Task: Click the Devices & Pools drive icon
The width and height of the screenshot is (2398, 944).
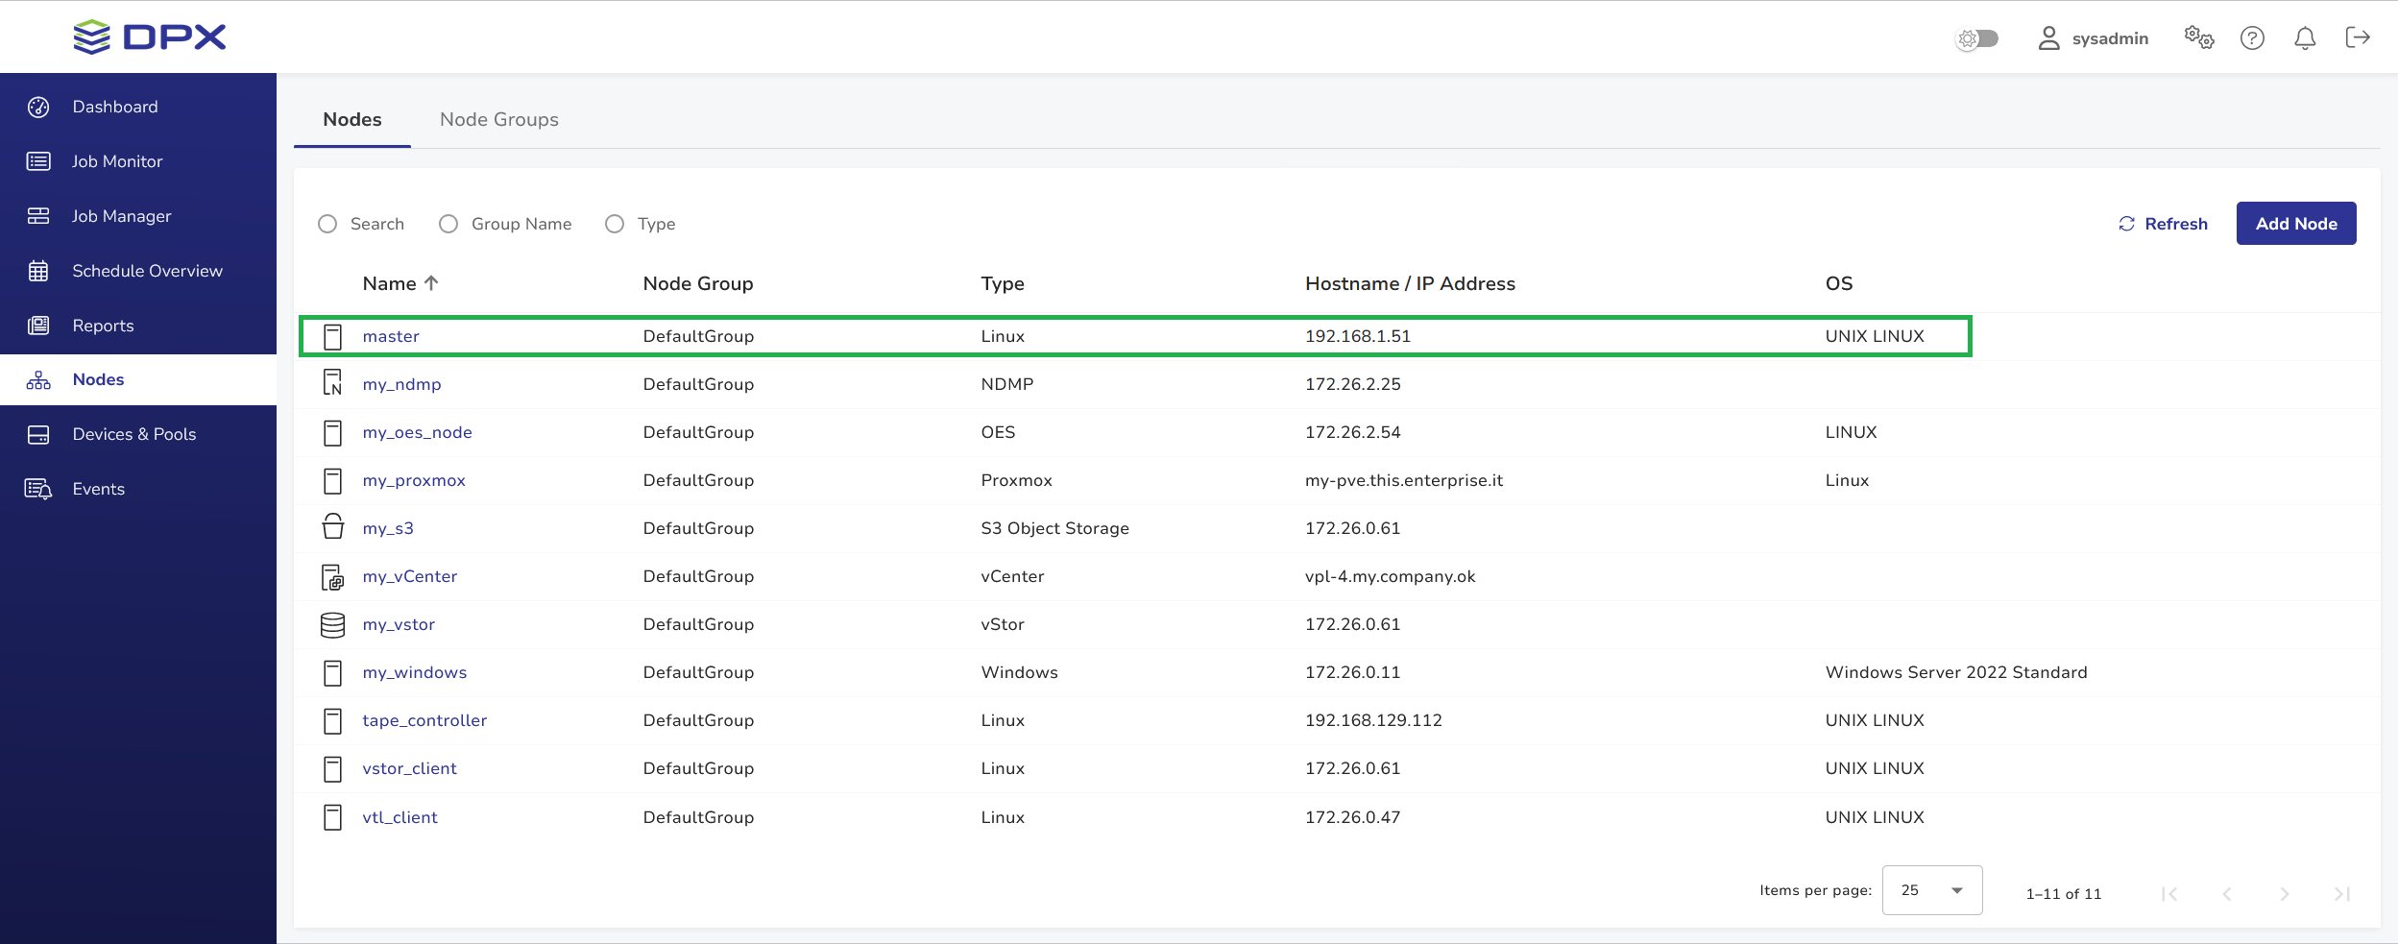Action: tap(38, 434)
